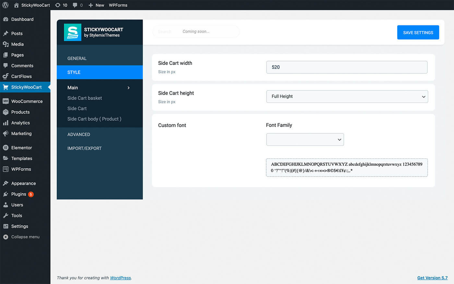Click the WPForms sidebar icon
Screen dimensions: 454x284
coord(6,169)
